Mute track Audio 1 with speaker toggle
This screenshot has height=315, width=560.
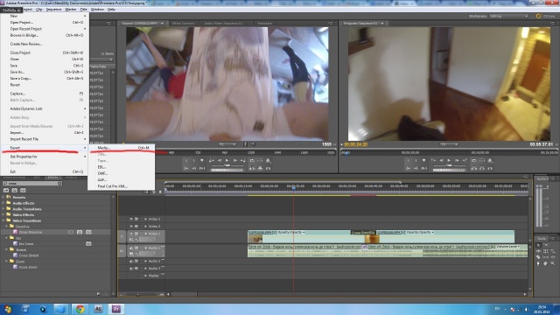(x=131, y=248)
